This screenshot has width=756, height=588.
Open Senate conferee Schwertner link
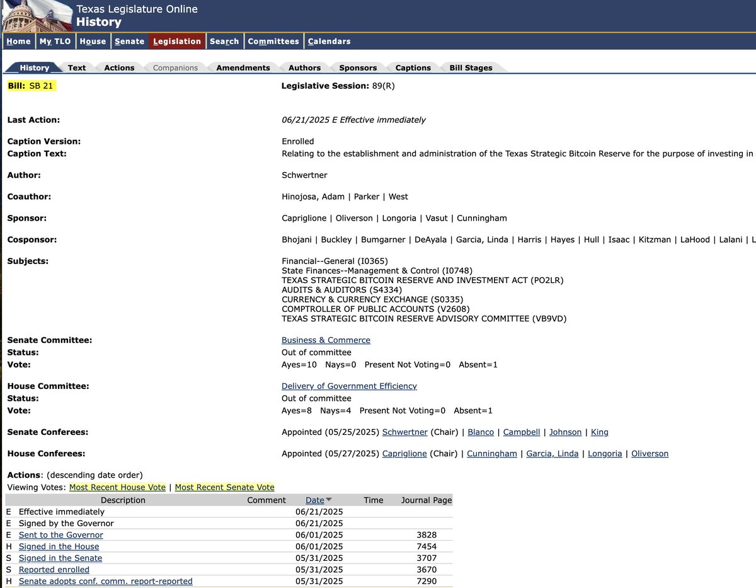(405, 432)
